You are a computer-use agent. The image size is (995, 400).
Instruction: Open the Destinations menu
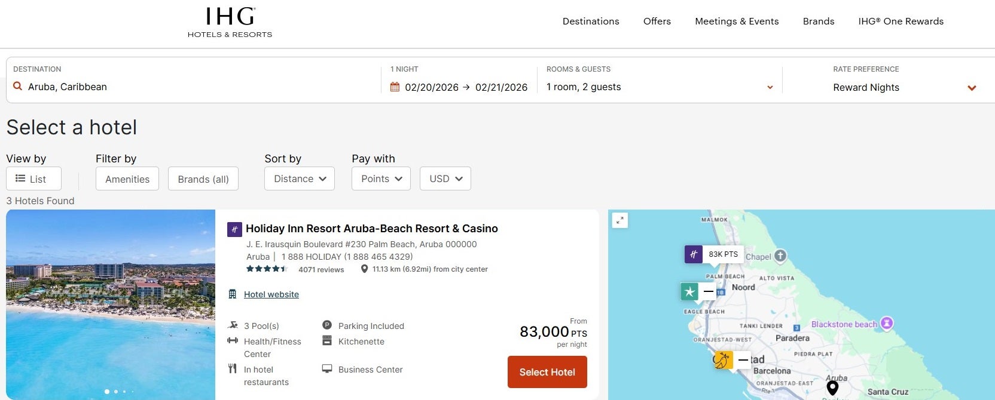click(x=591, y=21)
